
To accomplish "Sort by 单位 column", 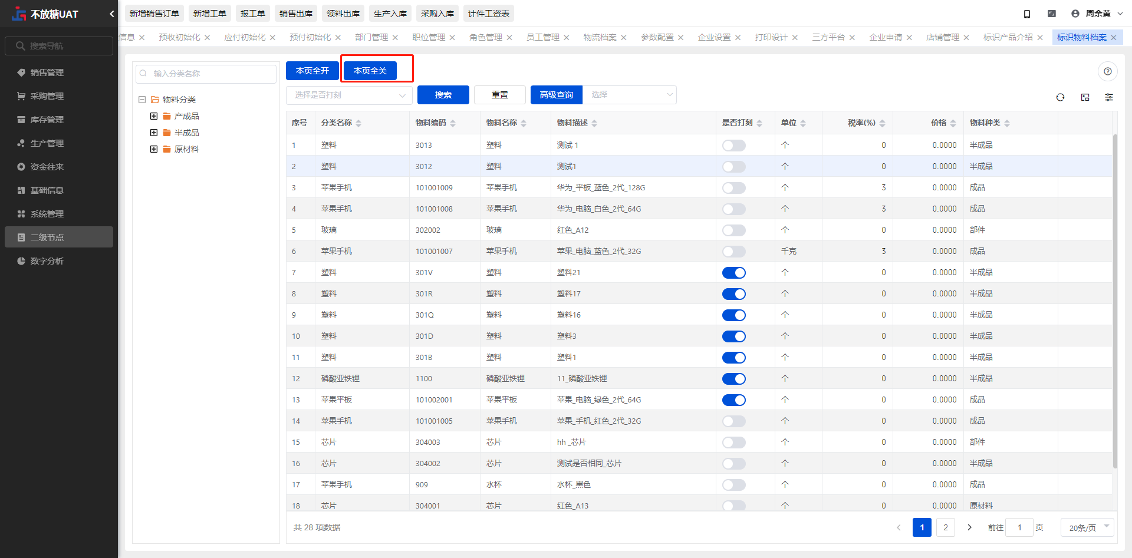I will (x=803, y=123).
